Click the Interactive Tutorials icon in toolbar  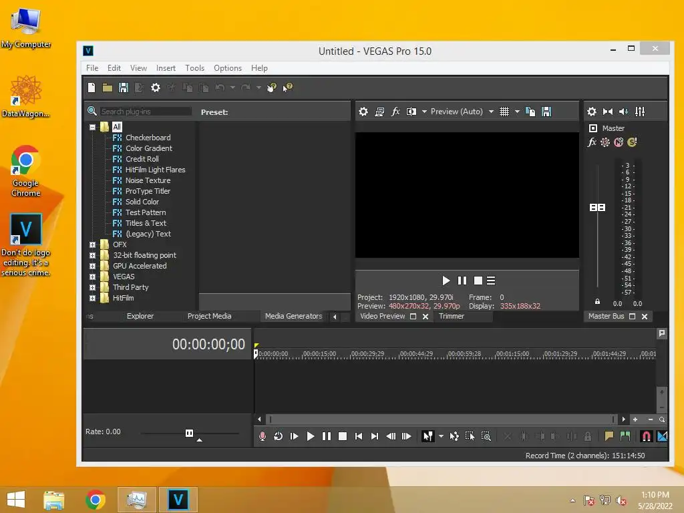point(271,88)
